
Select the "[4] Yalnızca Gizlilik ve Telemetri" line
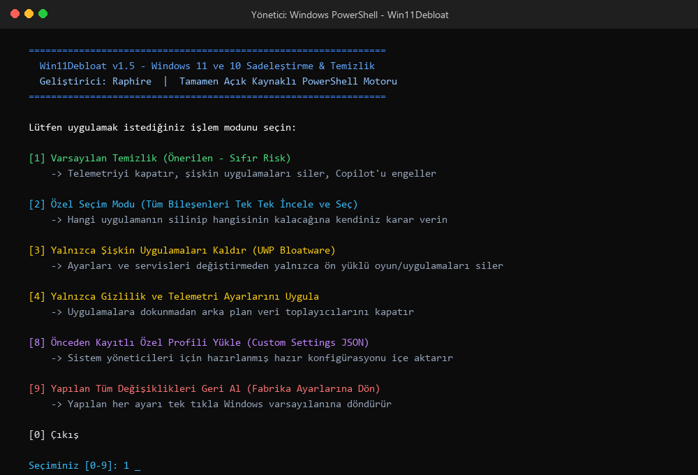coord(174,296)
